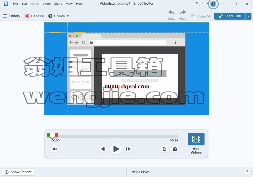
Task: Click the 00:00 current time label
Action: click(55, 140)
